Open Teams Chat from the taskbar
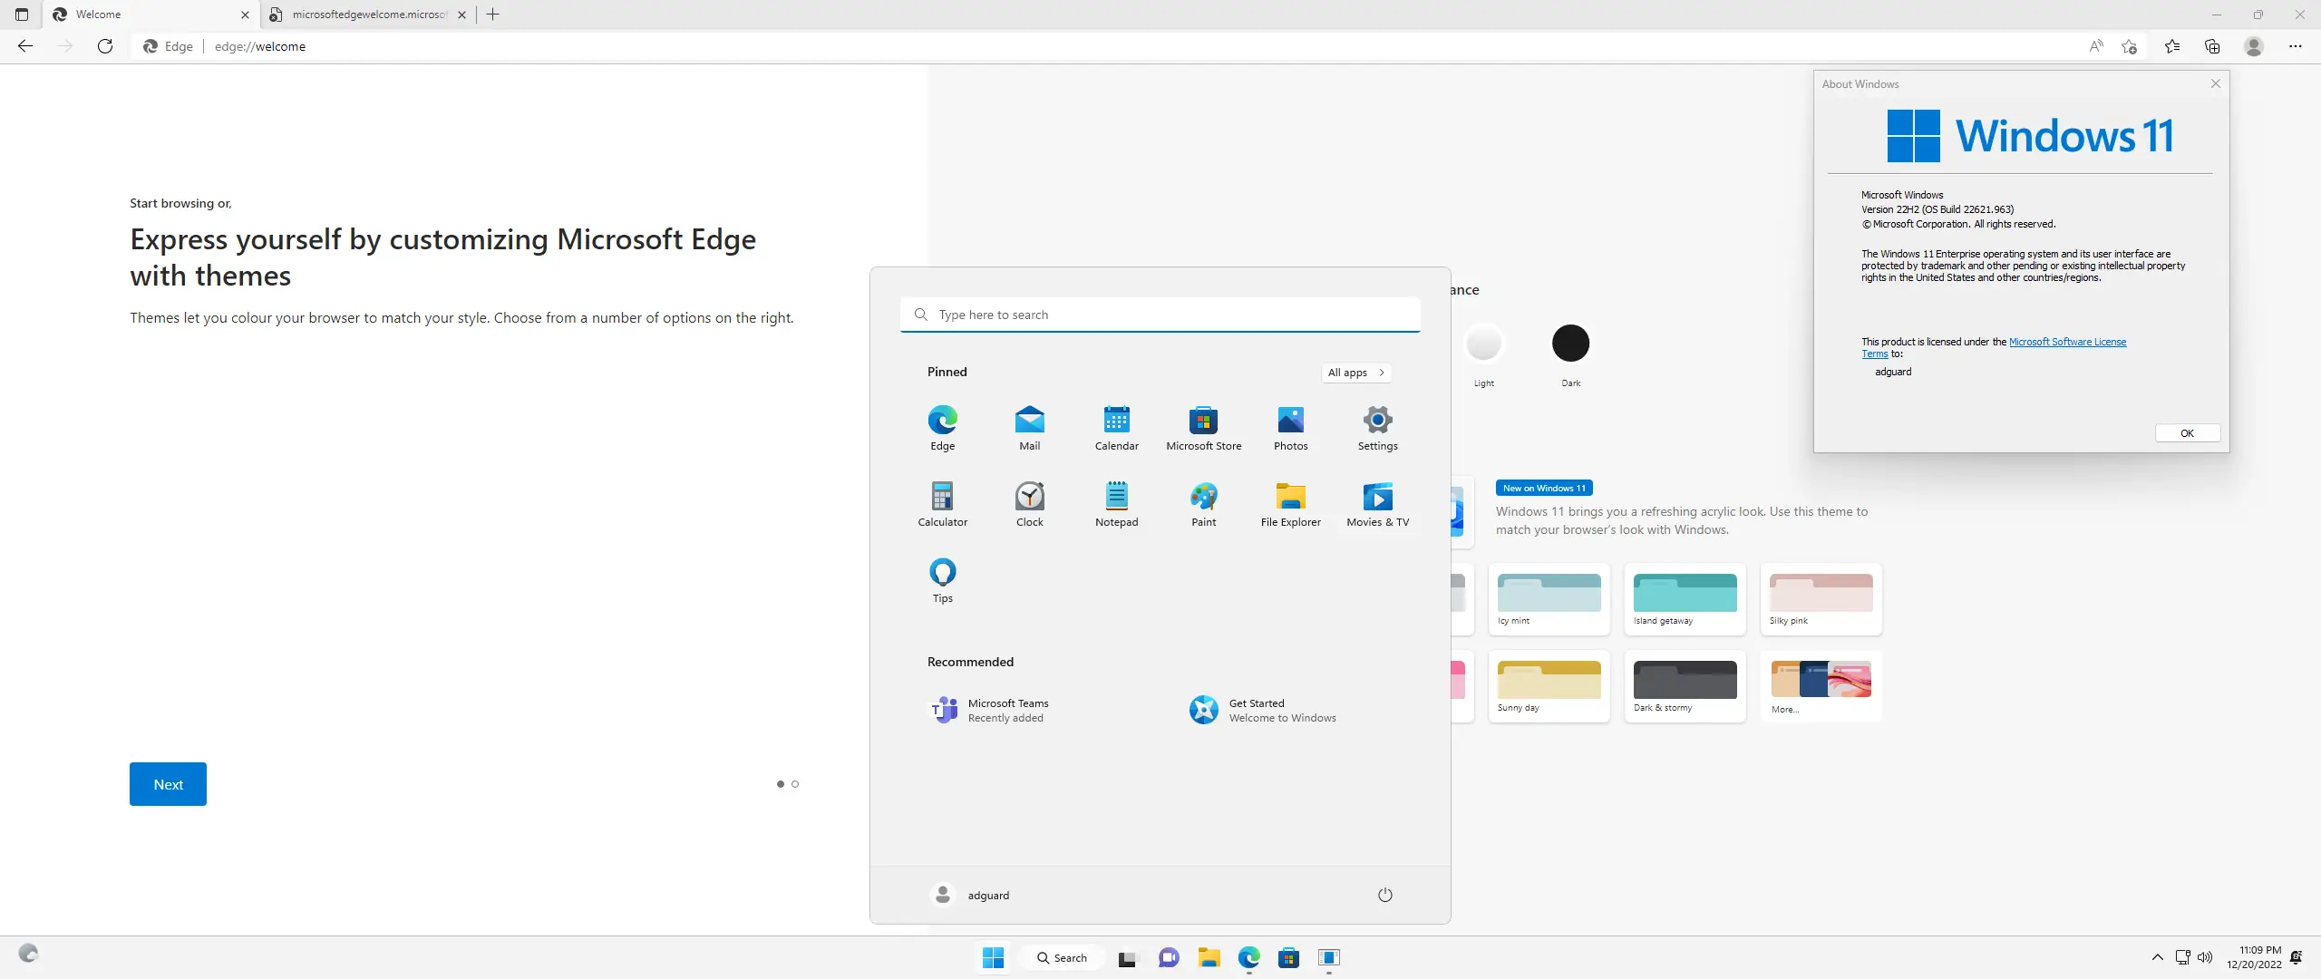Viewport: 2321px width, 979px height. (x=1169, y=958)
